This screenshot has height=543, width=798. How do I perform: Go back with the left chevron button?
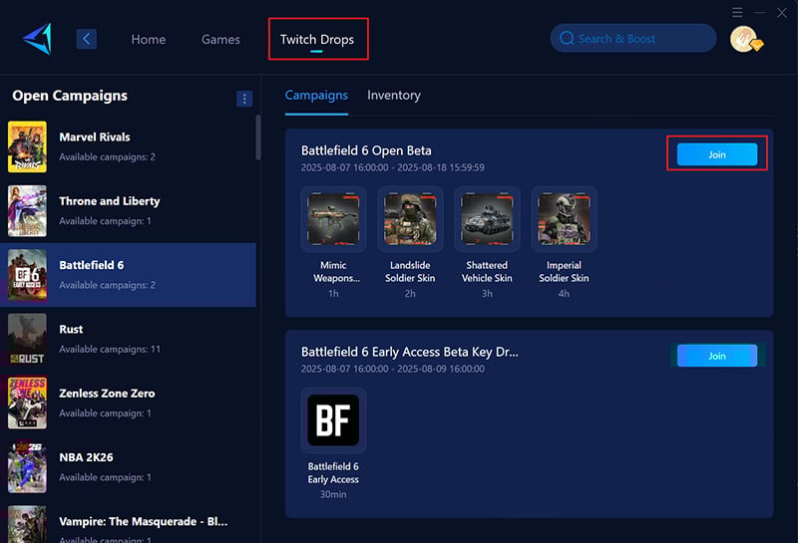(x=86, y=39)
